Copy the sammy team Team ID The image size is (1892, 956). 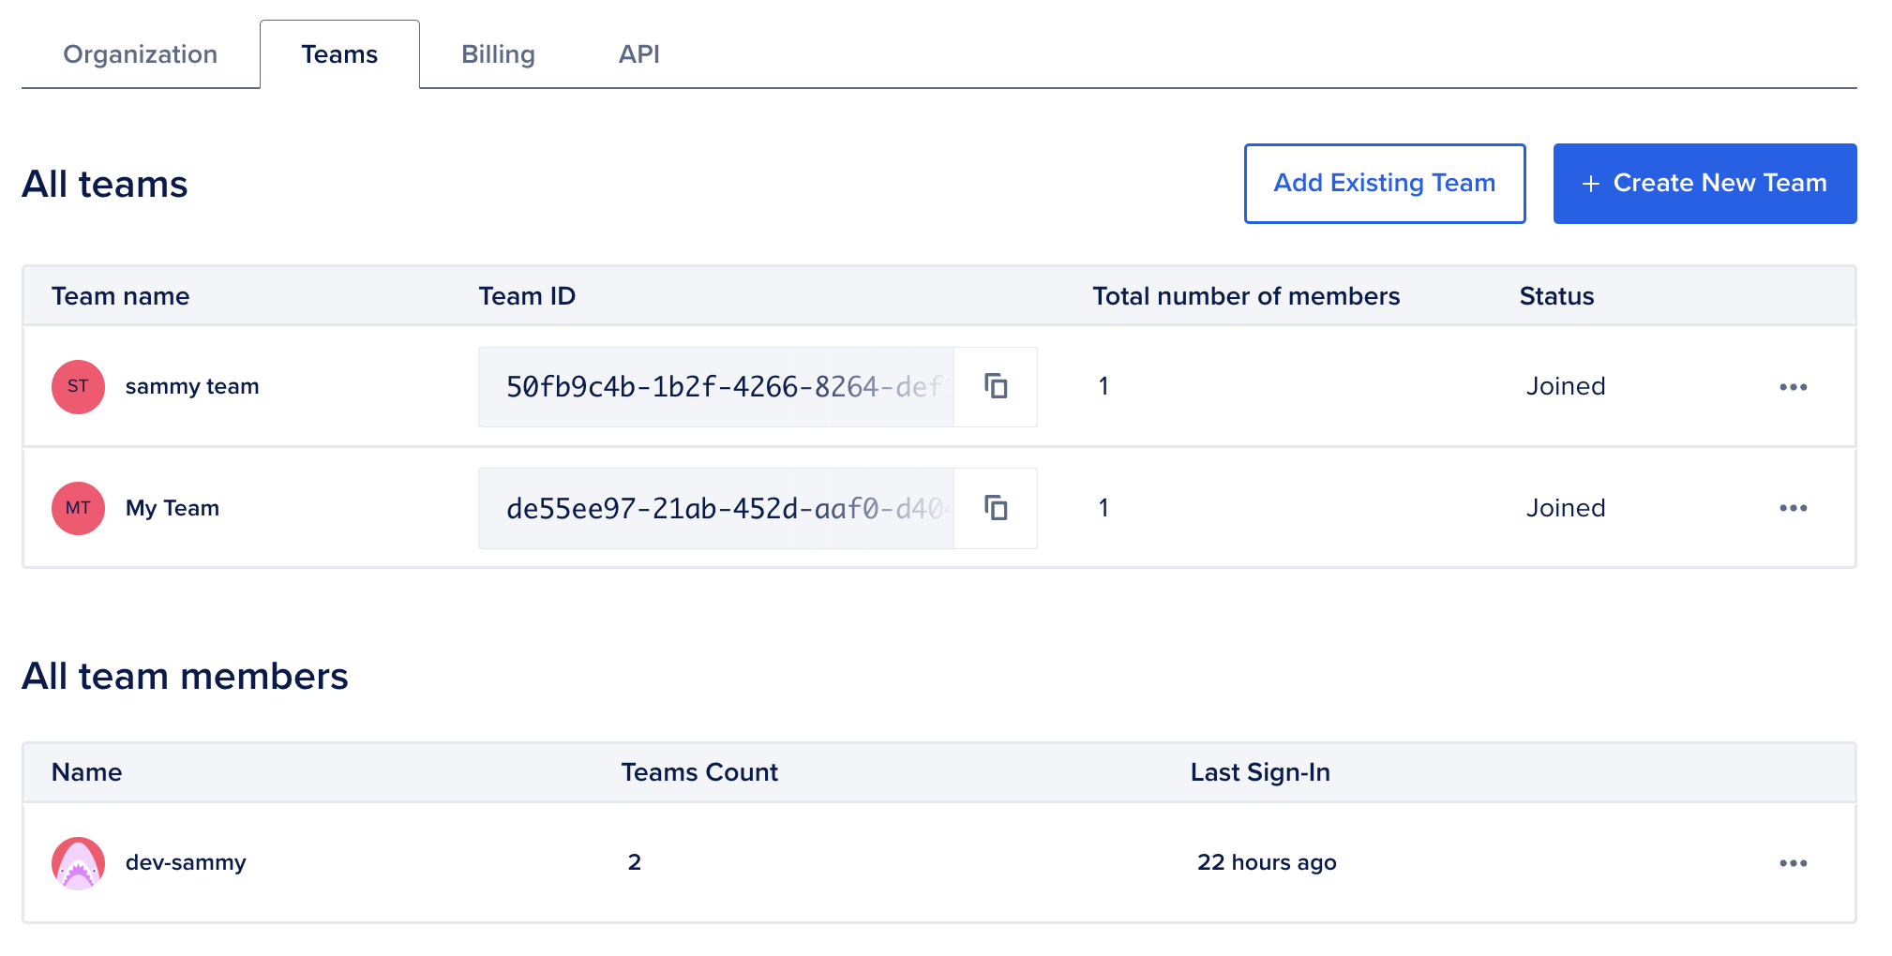point(996,386)
